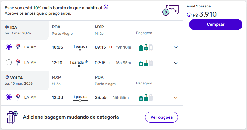Image resolution: width=247 pixels, height=130 pixels.
Task: Expand details of 10:05 outbound flight
Action: click(x=176, y=47)
